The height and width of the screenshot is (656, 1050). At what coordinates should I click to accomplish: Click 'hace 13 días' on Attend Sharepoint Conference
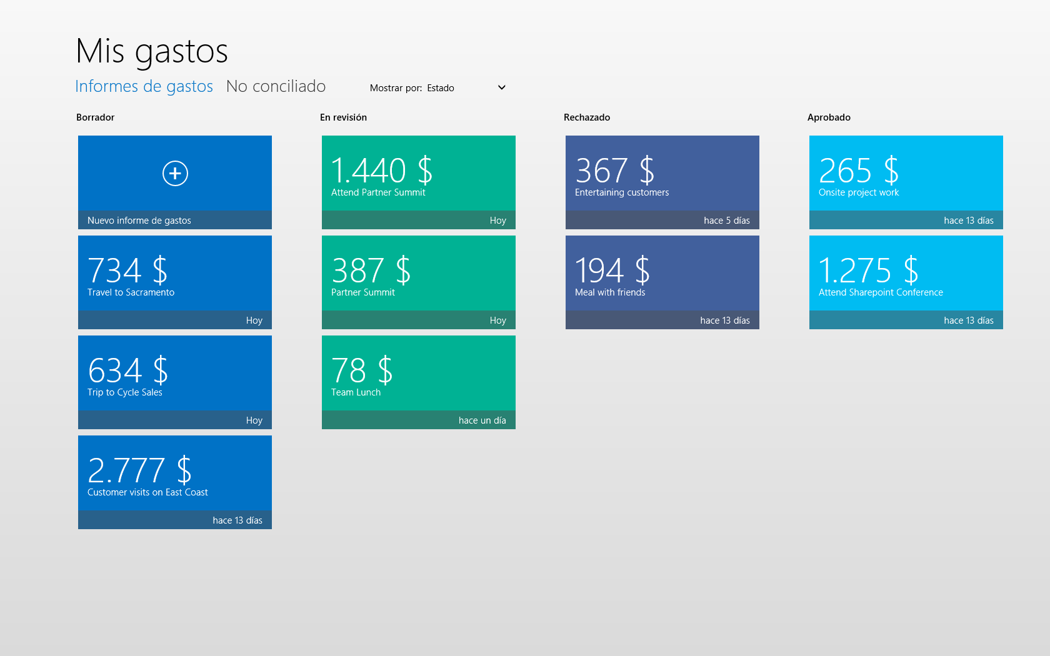pos(968,321)
